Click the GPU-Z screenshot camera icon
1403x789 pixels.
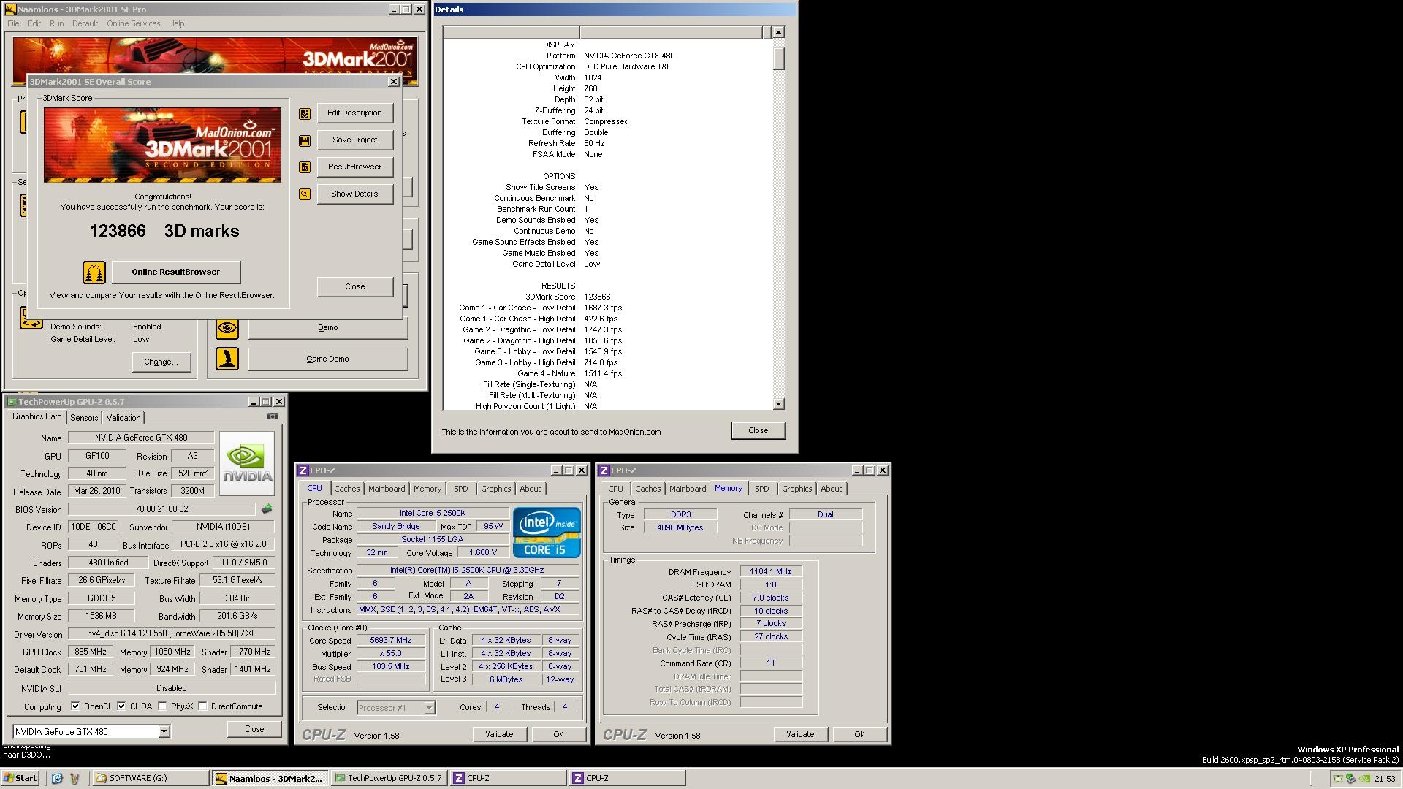273,416
